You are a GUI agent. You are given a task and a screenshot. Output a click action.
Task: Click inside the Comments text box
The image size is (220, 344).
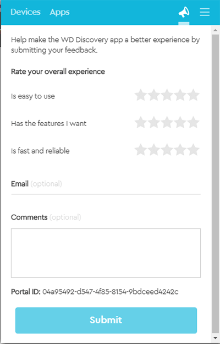(x=106, y=253)
